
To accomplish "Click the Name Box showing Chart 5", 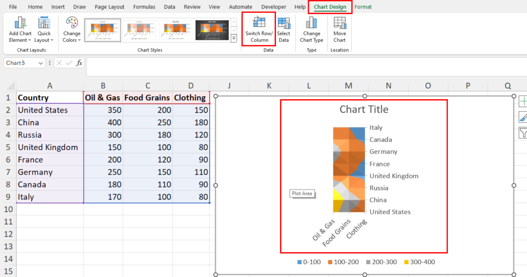I will click(x=20, y=63).
